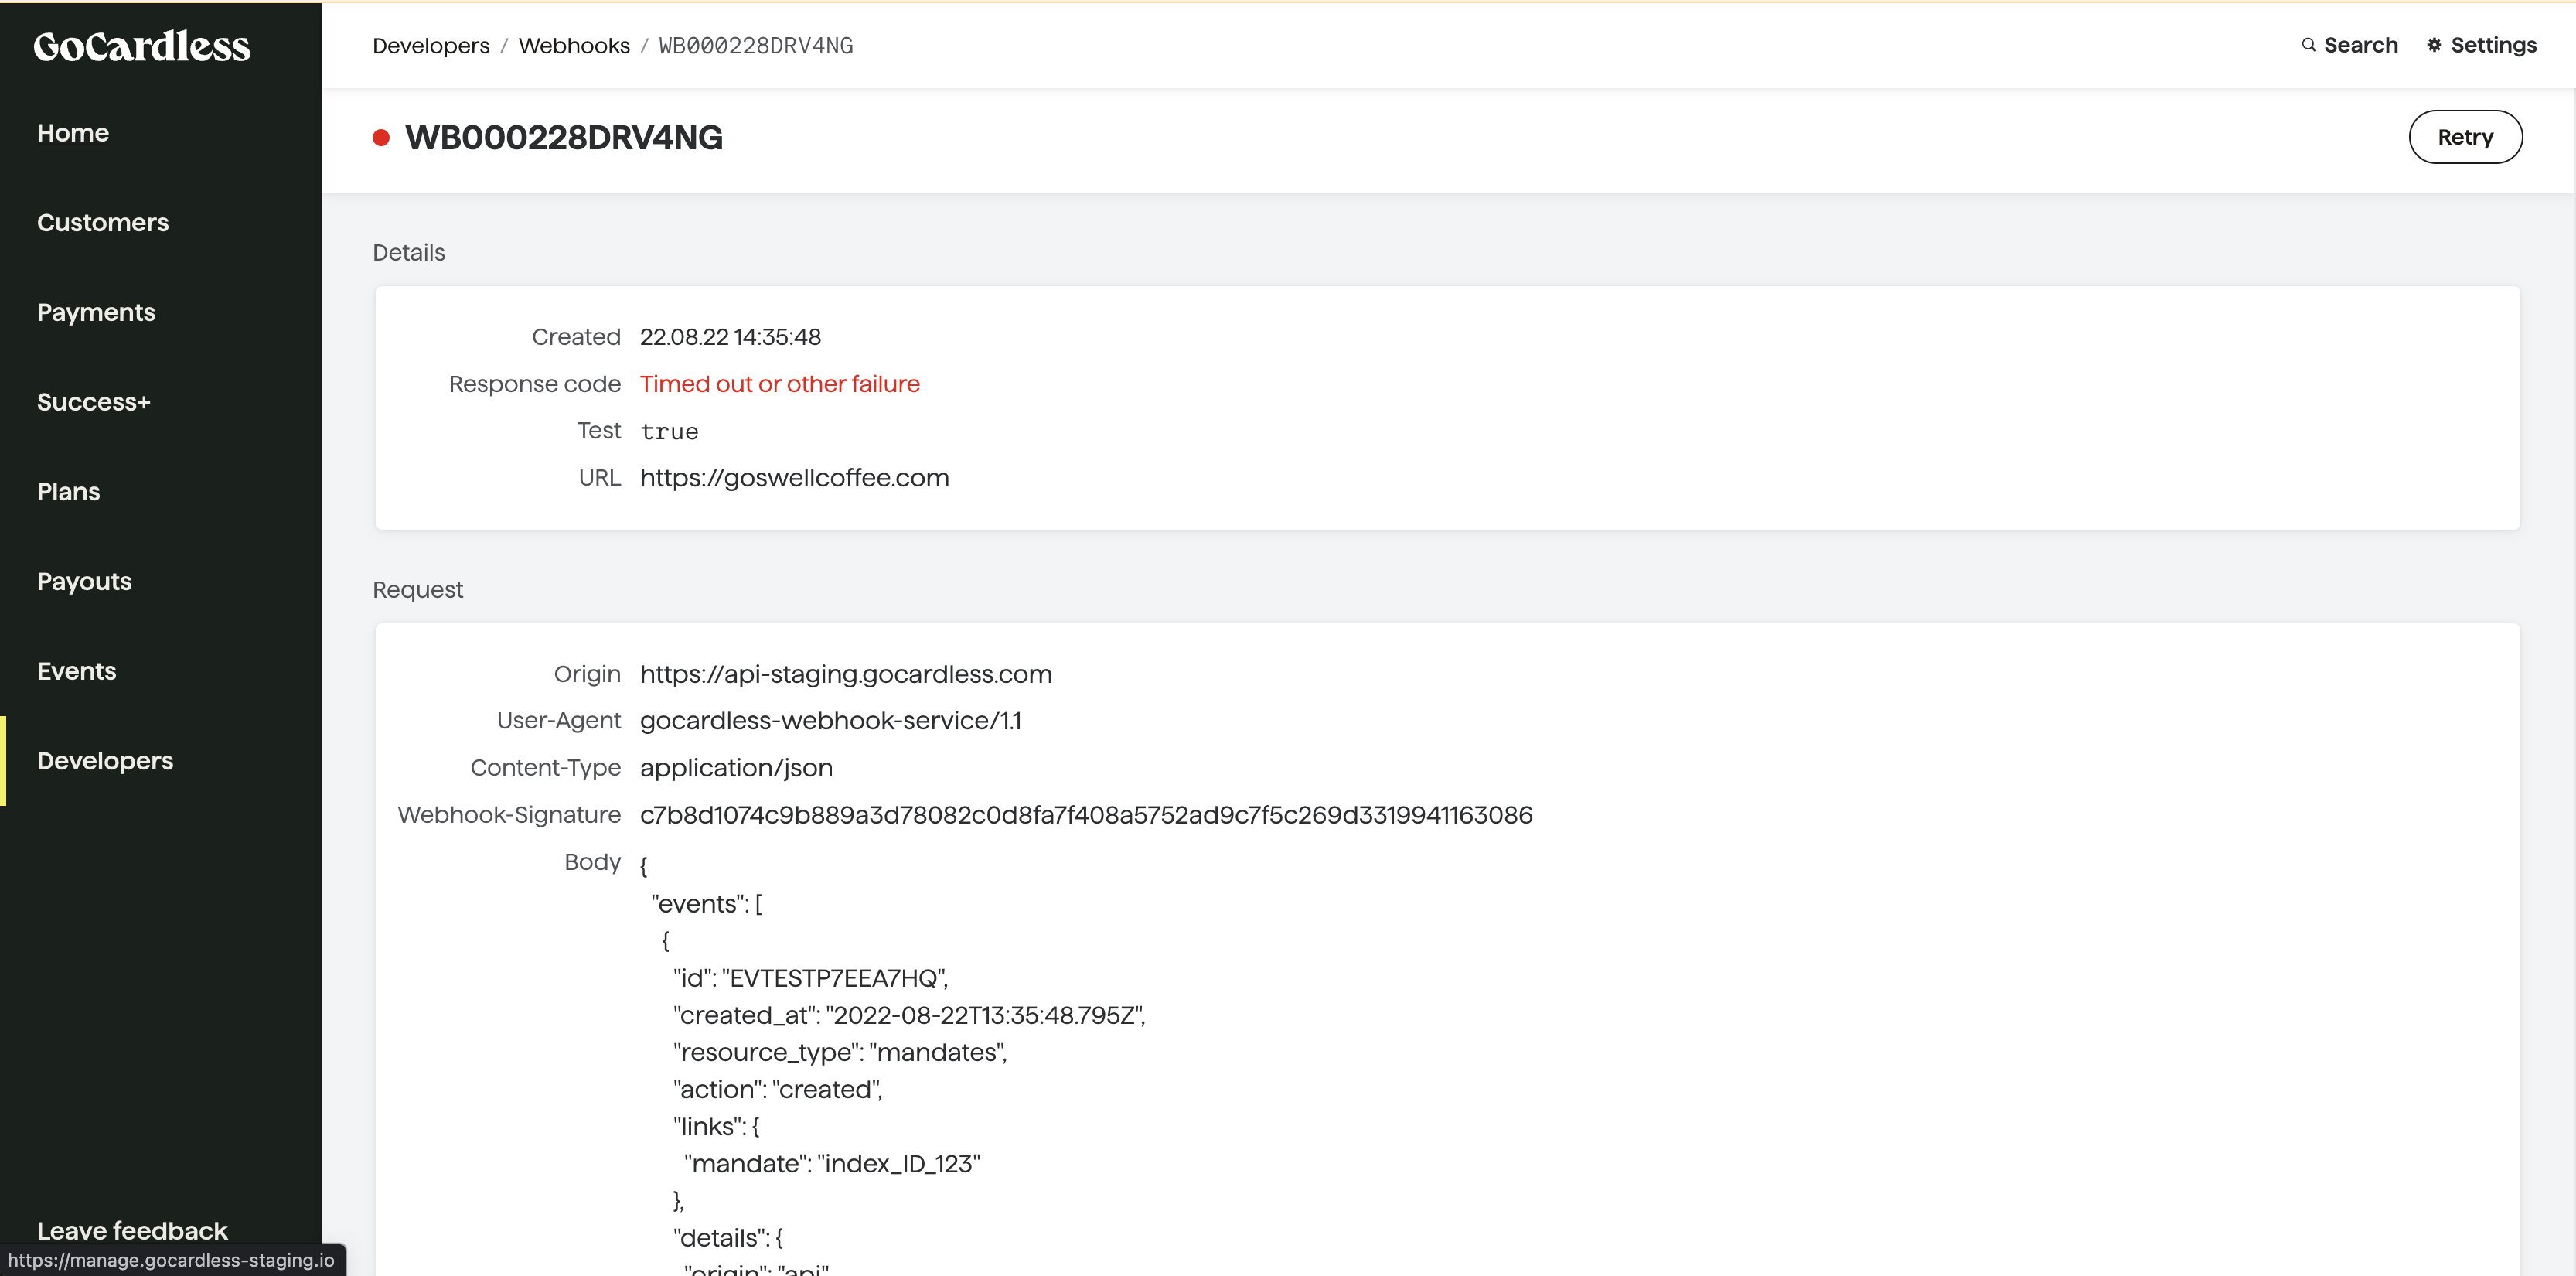Click the GoCardless logo
2576x1276 pixels.
(142, 46)
